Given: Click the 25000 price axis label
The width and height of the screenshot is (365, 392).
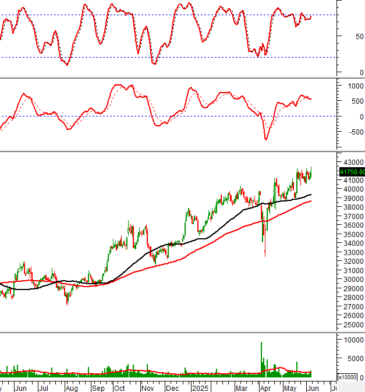Looking at the screenshot, I should (351, 324).
